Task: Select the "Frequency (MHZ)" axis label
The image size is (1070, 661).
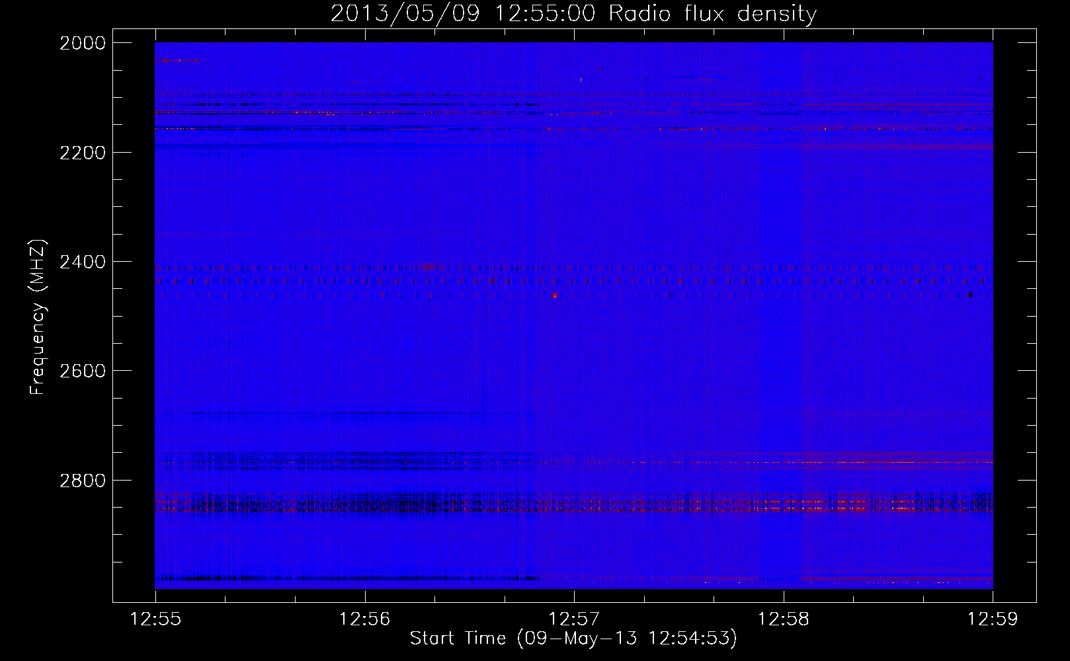Action: click(38, 317)
